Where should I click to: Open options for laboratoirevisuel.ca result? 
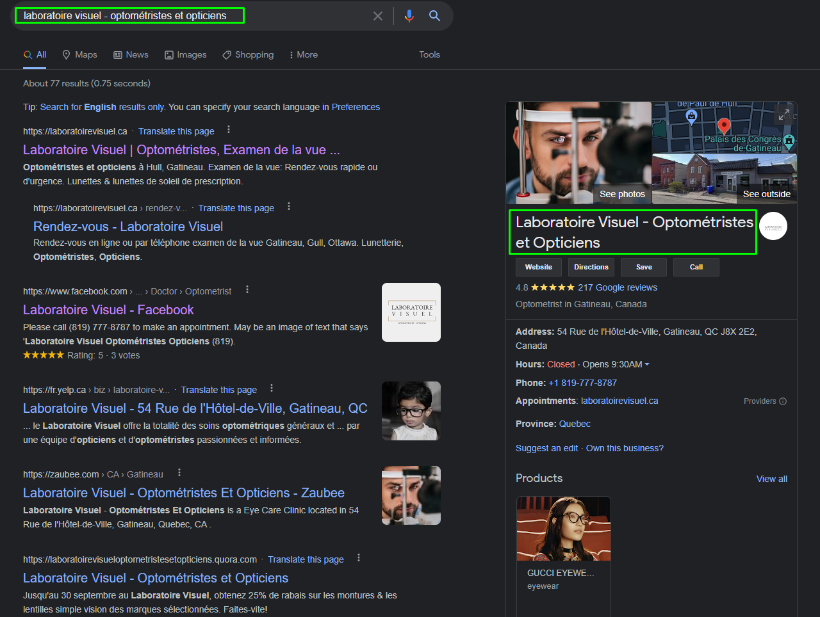point(229,130)
